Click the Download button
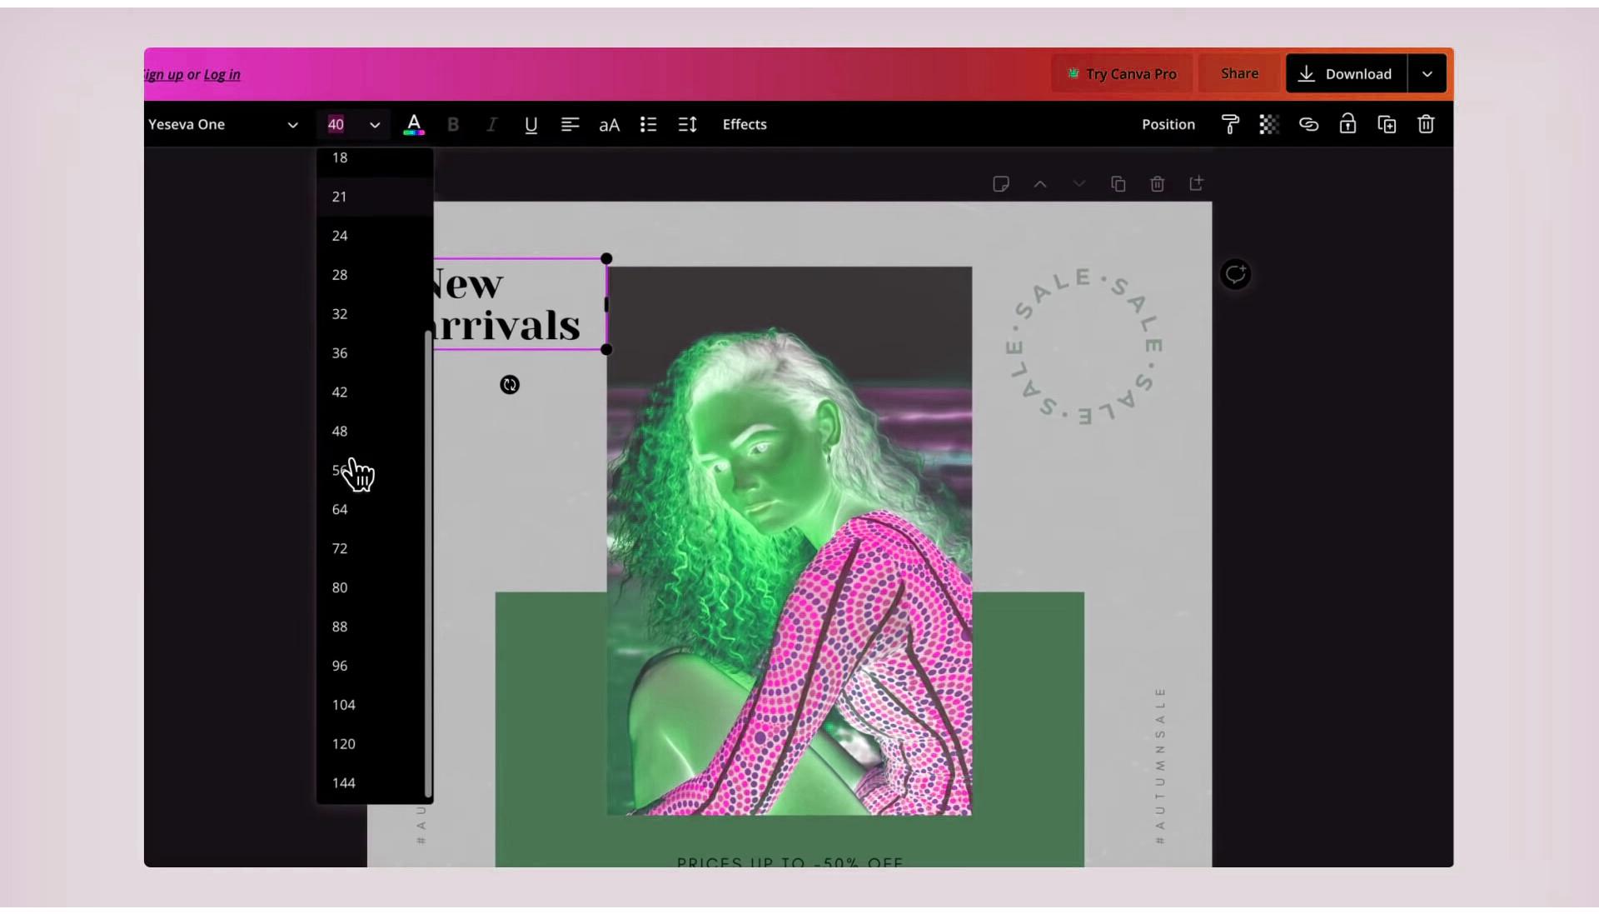The height and width of the screenshot is (914, 1599). tap(1346, 74)
